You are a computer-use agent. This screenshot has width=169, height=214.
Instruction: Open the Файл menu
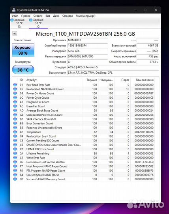[15, 16]
